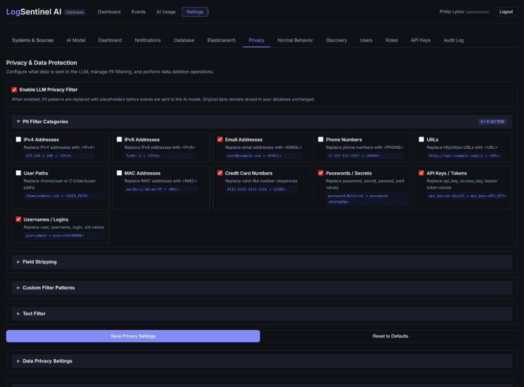Click Save Privacy Settings button

pos(133,336)
